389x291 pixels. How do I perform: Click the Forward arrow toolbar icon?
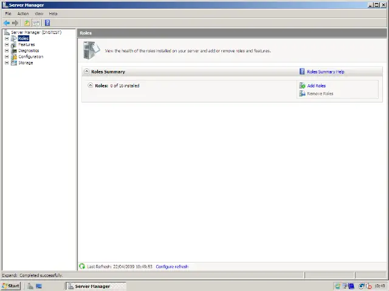(15, 23)
